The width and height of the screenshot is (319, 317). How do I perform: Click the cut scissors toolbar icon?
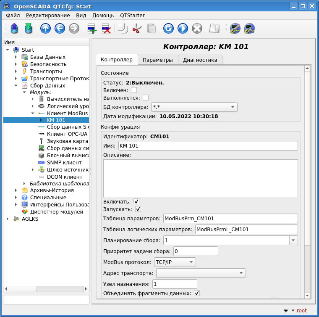(x=137, y=28)
